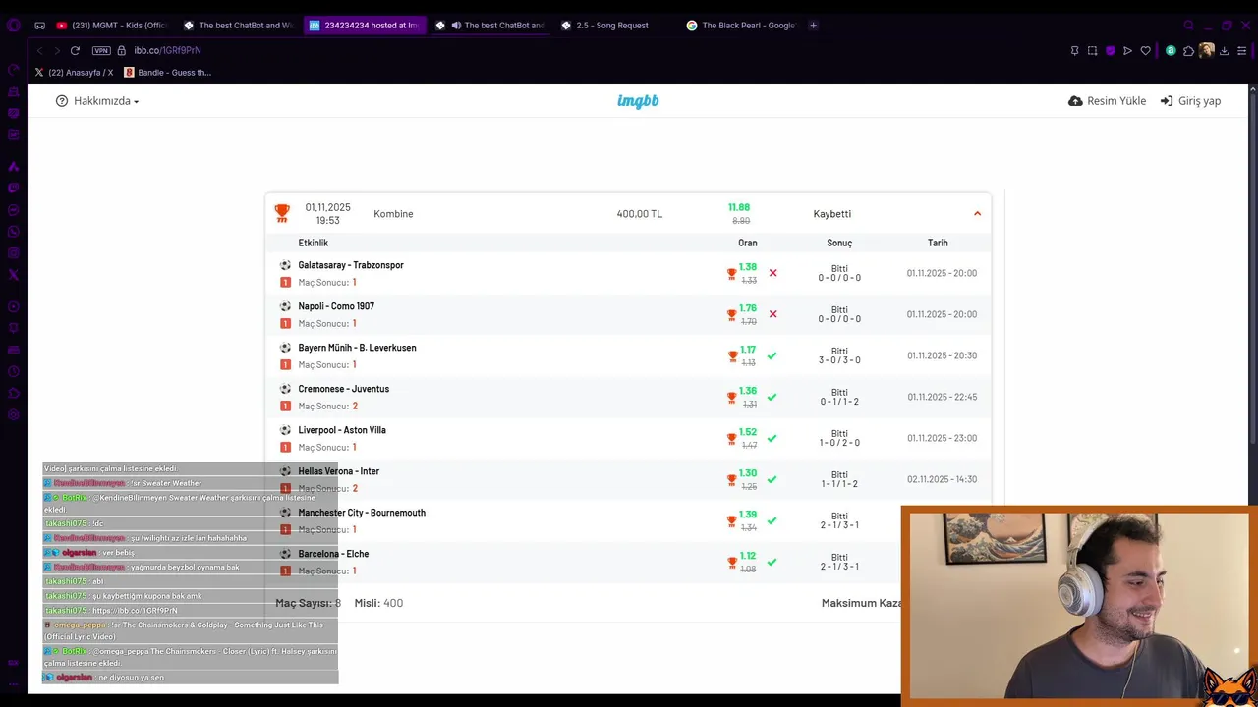Open the green 'a' extension icon
The width and height of the screenshot is (1258, 707).
(1171, 51)
